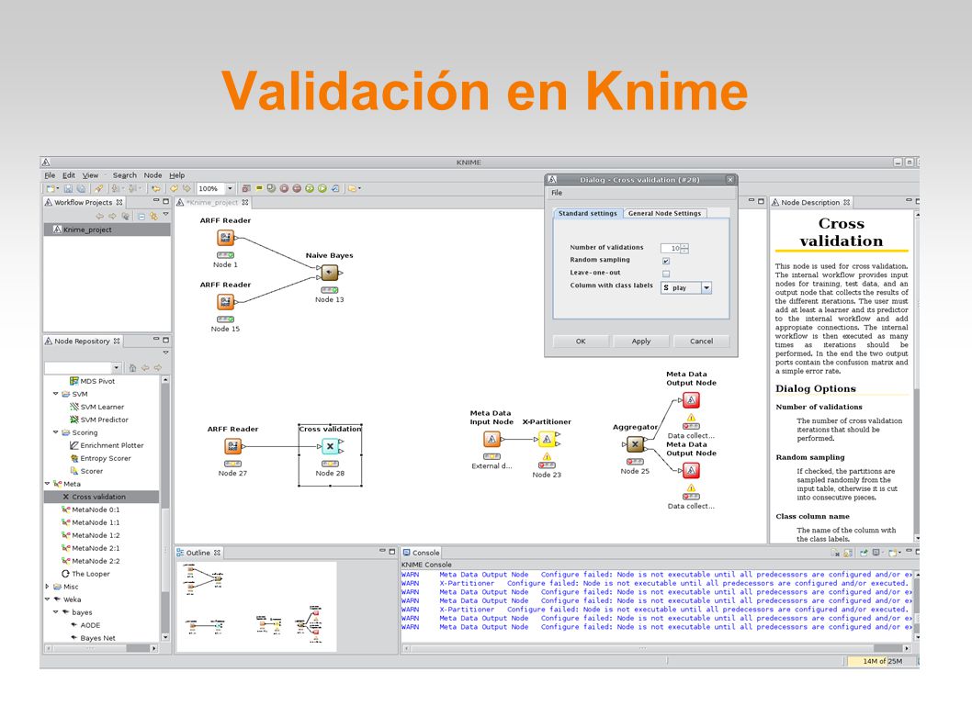Open the Search menu
Image resolution: width=972 pixels, height=728 pixels.
(x=125, y=175)
